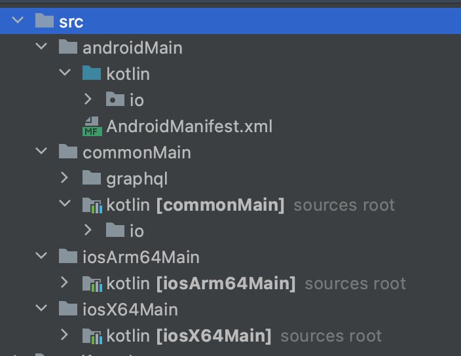The height and width of the screenshot is (356, 461).
Task: Collapse the iosArm64Main folder chevron
Action: point(41,255)
